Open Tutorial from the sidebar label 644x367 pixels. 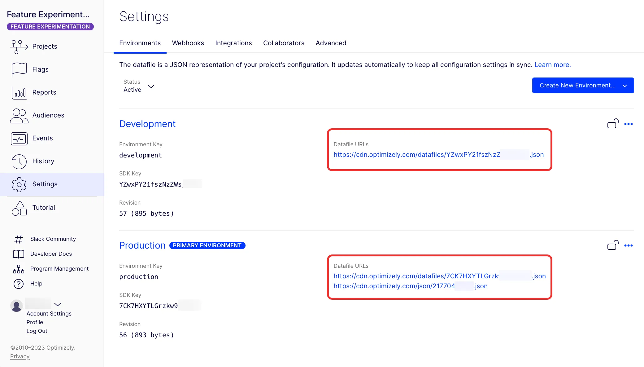click(x=44, y=208)
